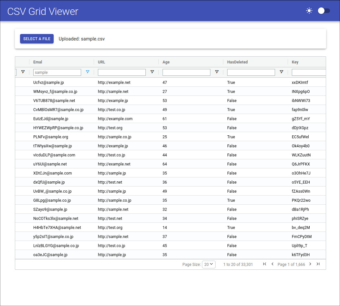
Task: Click the HasDeleted column header
Action: 237,62
